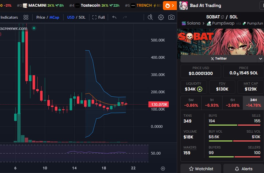Image resolution: width=264 pixels, height=173 pixels.
Task: Click the 500.00K price axis label
Action: (158, 40)
